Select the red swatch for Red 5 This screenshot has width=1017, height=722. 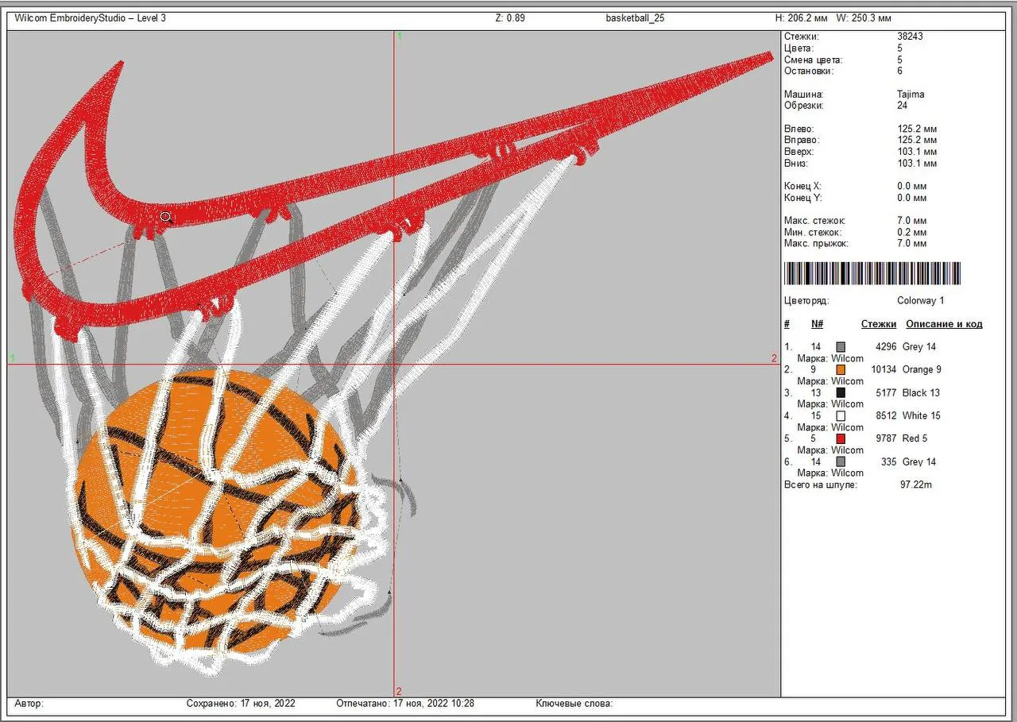coord(841,438)
